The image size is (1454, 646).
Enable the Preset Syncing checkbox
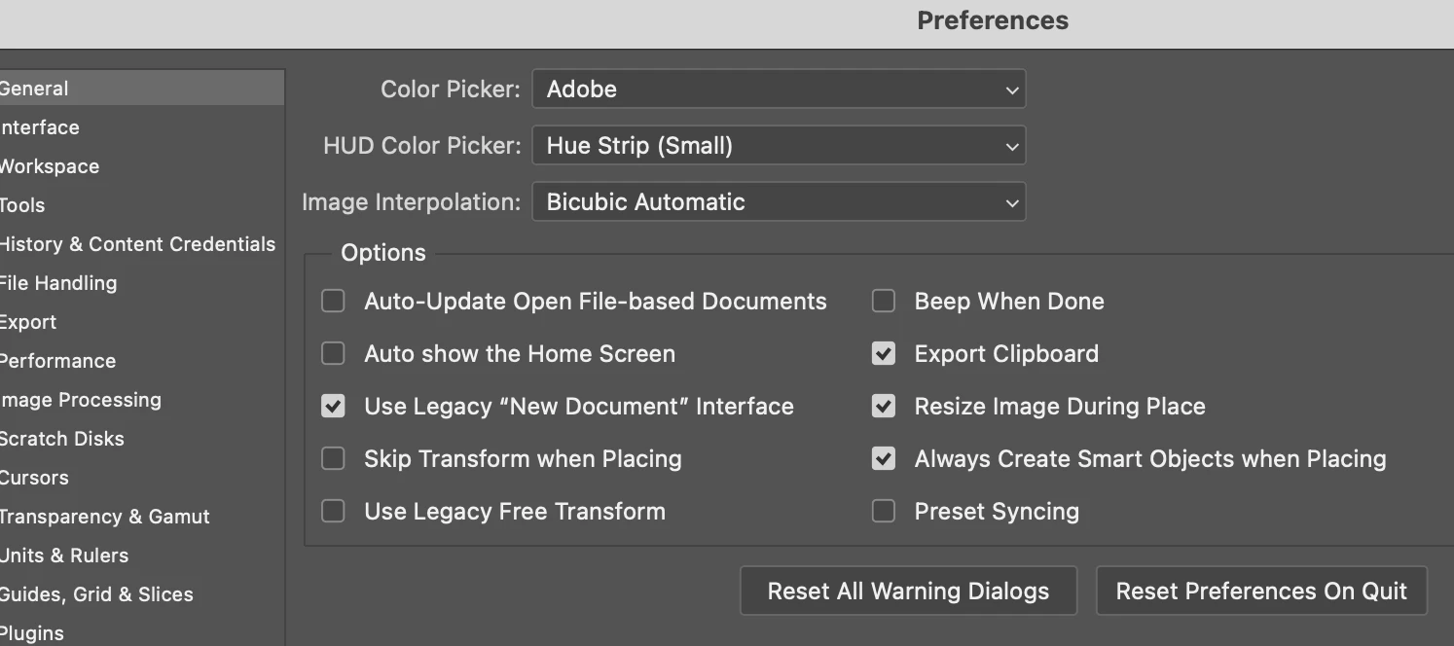884,512
